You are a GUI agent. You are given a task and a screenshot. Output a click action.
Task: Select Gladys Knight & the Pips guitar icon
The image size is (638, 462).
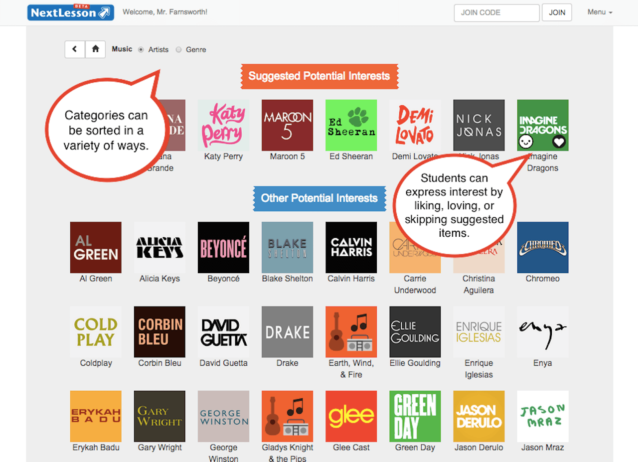pyautogui.click(x=287, y=416)
